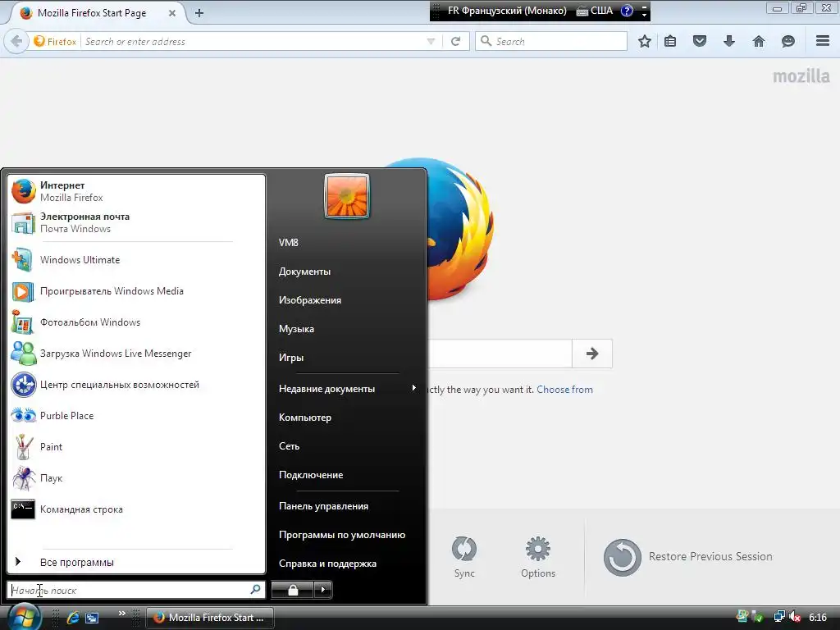Click the keyboard layout США button
The image size is (840, 630).
595,11
